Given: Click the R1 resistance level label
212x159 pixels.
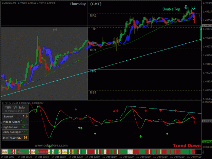Looking at the screenshot, I should pyautogui.click(x=95, y=29).
